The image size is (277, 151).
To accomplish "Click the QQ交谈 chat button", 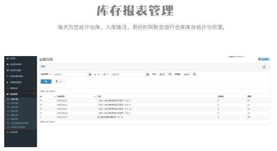I will (264, 59).
